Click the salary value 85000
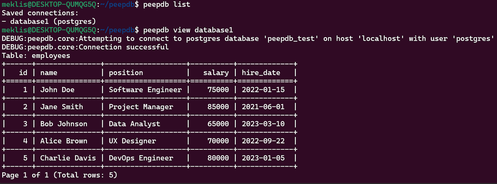The height and width of the screenshot is (184, 497). (x=218, y=107)
